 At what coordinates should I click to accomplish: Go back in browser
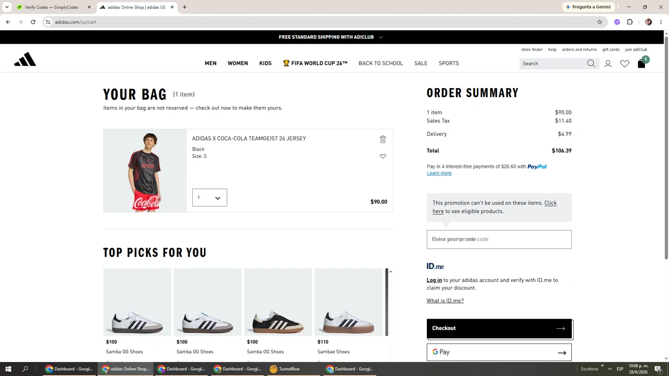click(8, 22)
